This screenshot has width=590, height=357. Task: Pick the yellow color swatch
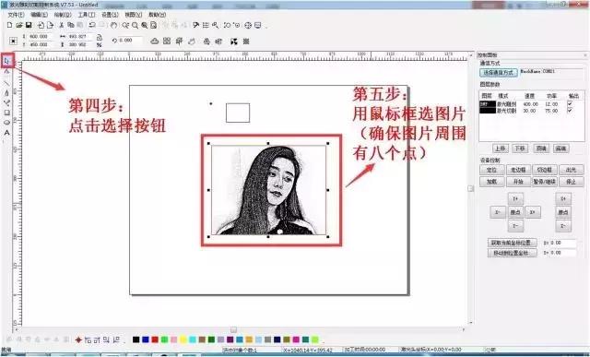(x=183, y=339)
